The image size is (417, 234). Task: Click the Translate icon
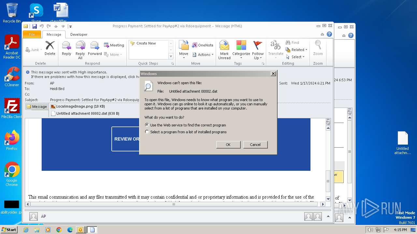click(276, 50)
